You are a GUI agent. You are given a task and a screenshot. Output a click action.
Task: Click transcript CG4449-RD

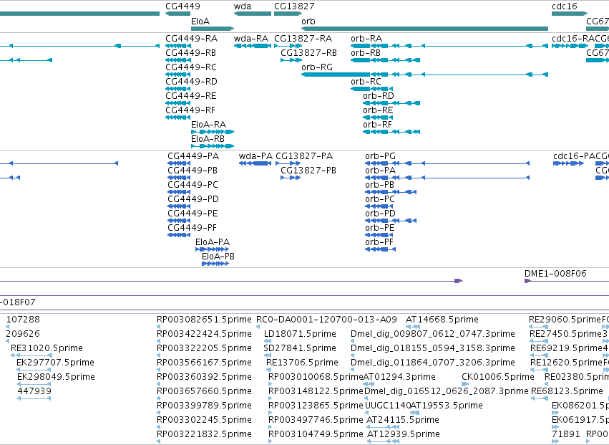(x=178, y=89)
